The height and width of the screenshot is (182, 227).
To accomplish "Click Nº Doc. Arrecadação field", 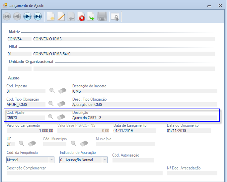I will pyautogui.click(x=192, y=173).
